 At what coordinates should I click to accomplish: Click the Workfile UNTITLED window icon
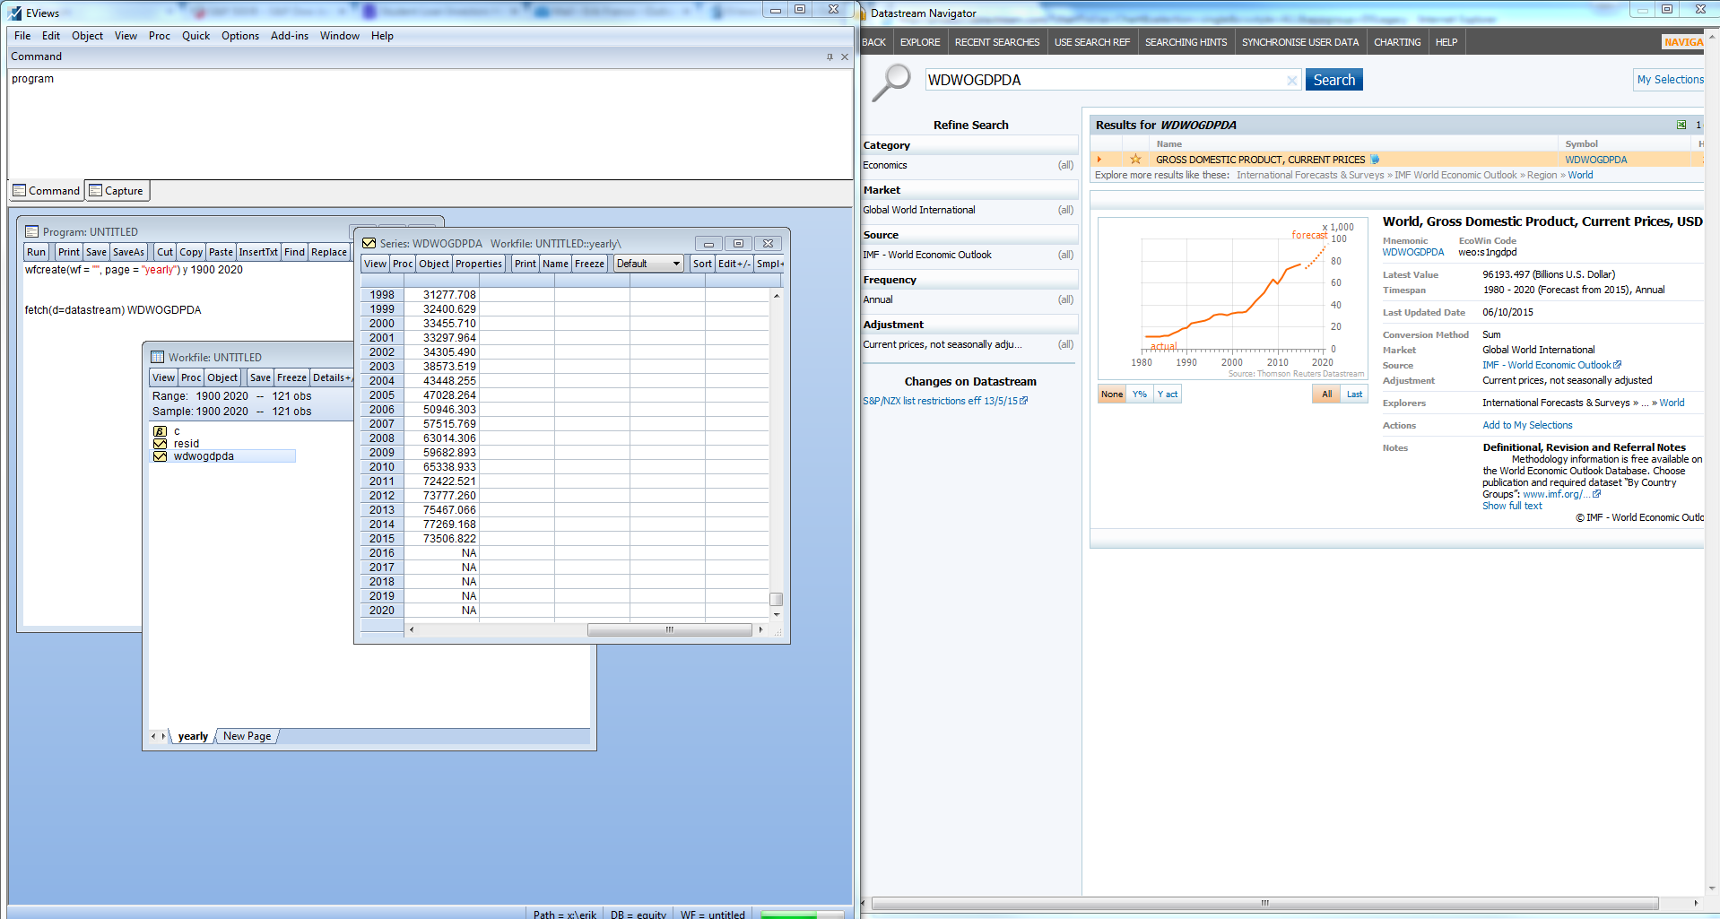(x=158, y=357)
